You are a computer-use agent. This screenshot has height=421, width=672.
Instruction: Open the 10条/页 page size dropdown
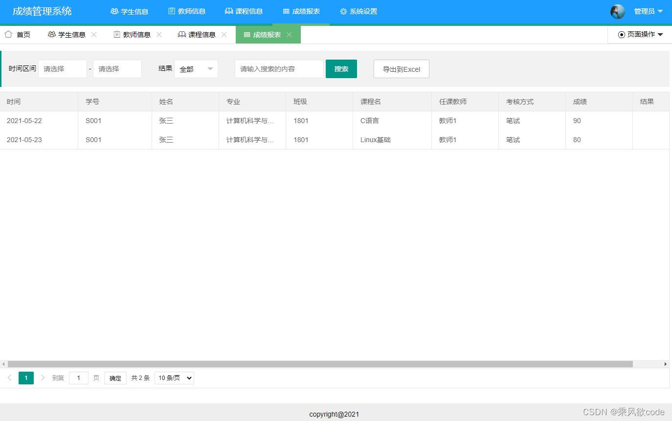pos(174,378)
